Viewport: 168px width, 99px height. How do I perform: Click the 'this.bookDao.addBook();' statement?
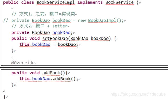tap(49, 79)
